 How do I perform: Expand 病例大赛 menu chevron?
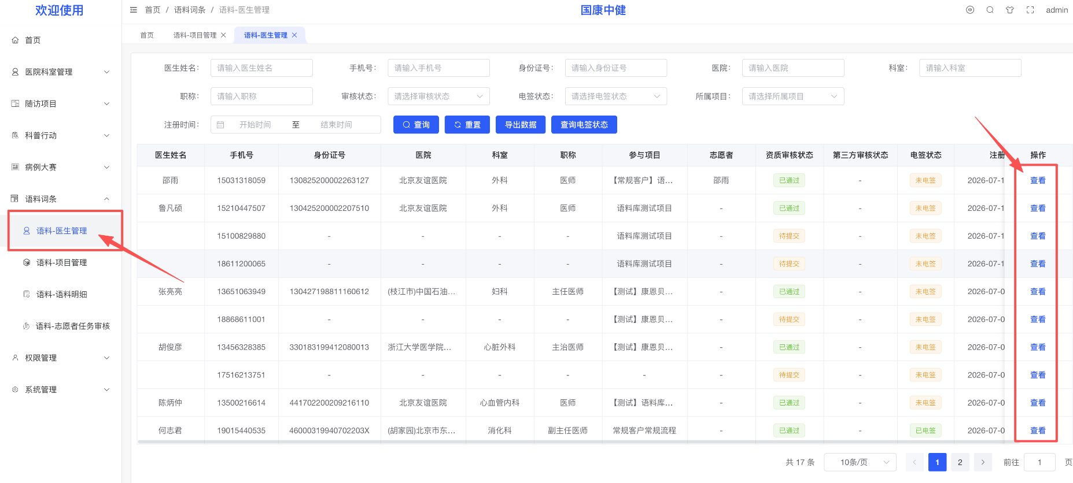coord(106,167)
